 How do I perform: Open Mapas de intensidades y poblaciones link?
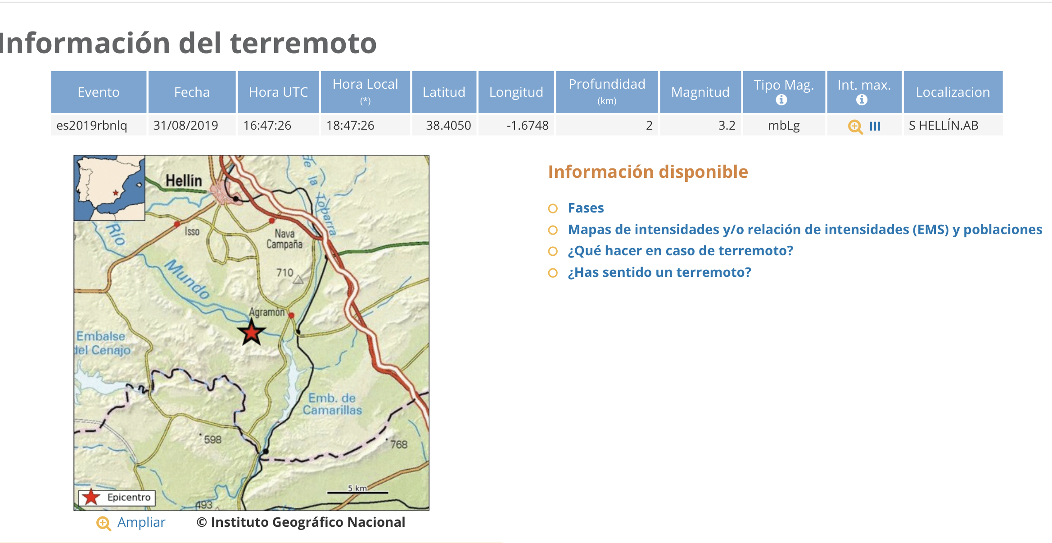pyautogui.click(x=804, y=230)
